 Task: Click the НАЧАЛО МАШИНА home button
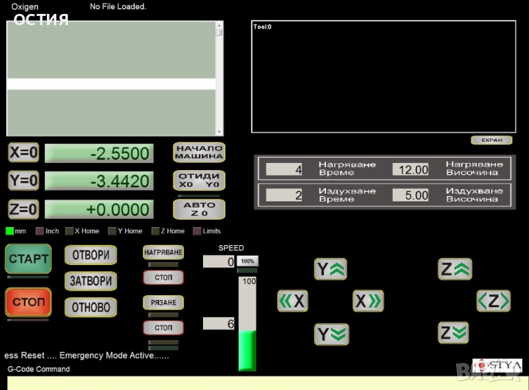pyautogui.click(x=199, y=153)
